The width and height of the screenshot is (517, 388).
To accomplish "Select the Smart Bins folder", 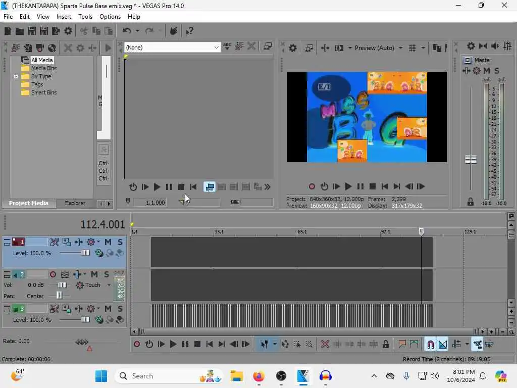I will click(44, 93).
